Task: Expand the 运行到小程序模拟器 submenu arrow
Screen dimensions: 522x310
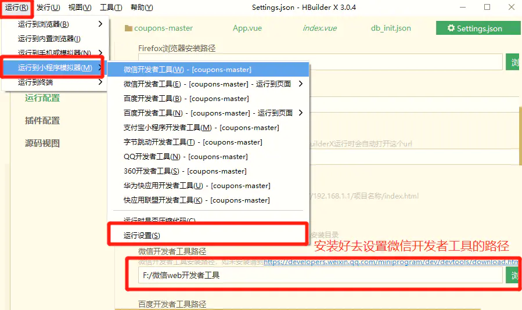Action: coord(100,67)
